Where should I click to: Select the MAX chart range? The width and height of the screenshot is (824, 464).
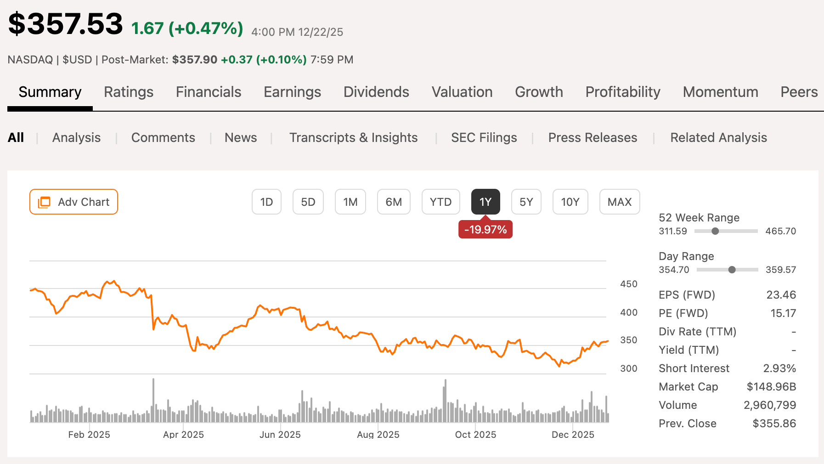pos(619,202)
